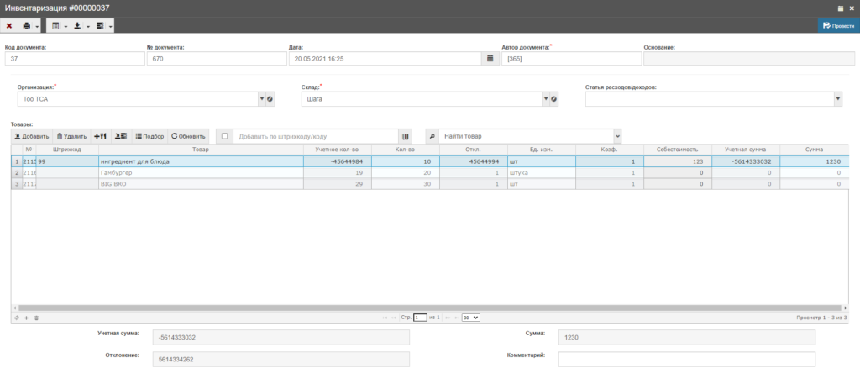Image resolution: width=860 pixels, height=379 pixels.
Task: Toggle the add-by-barcode checkbox
Action: click(x=224, y=135)
